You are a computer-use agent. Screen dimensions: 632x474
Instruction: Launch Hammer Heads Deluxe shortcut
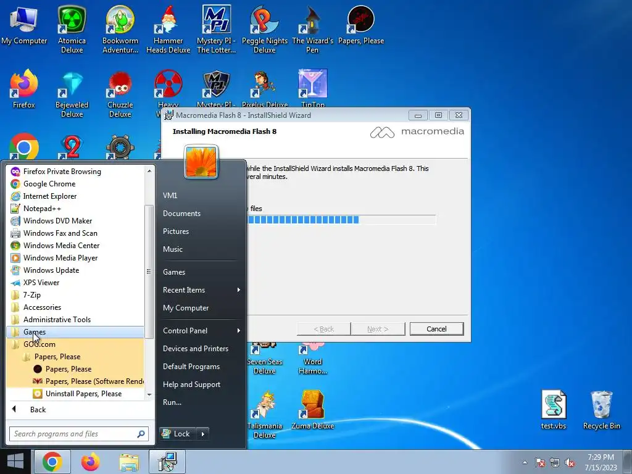(168, 29)
